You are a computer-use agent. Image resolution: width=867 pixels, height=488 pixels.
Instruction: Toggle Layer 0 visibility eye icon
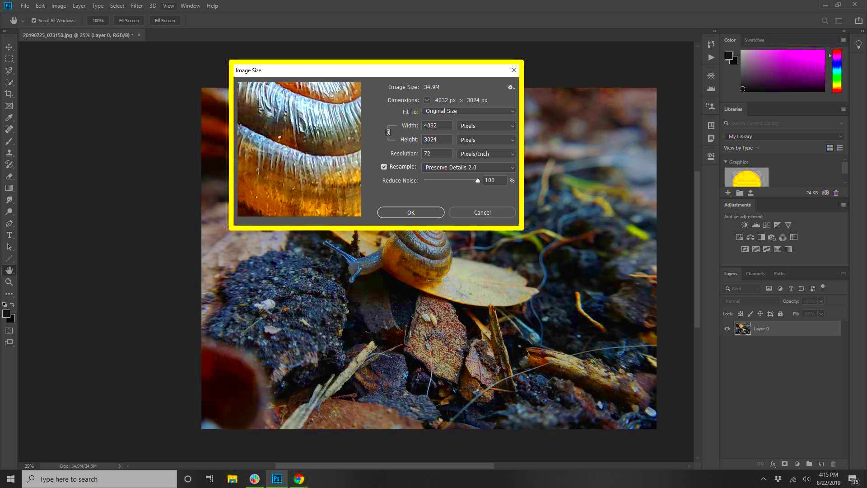click(x=727, y=328)
